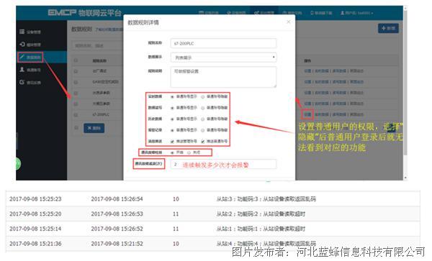Open the user account item in sidebar
Screen dimensions: 432x261
(30, 70)
